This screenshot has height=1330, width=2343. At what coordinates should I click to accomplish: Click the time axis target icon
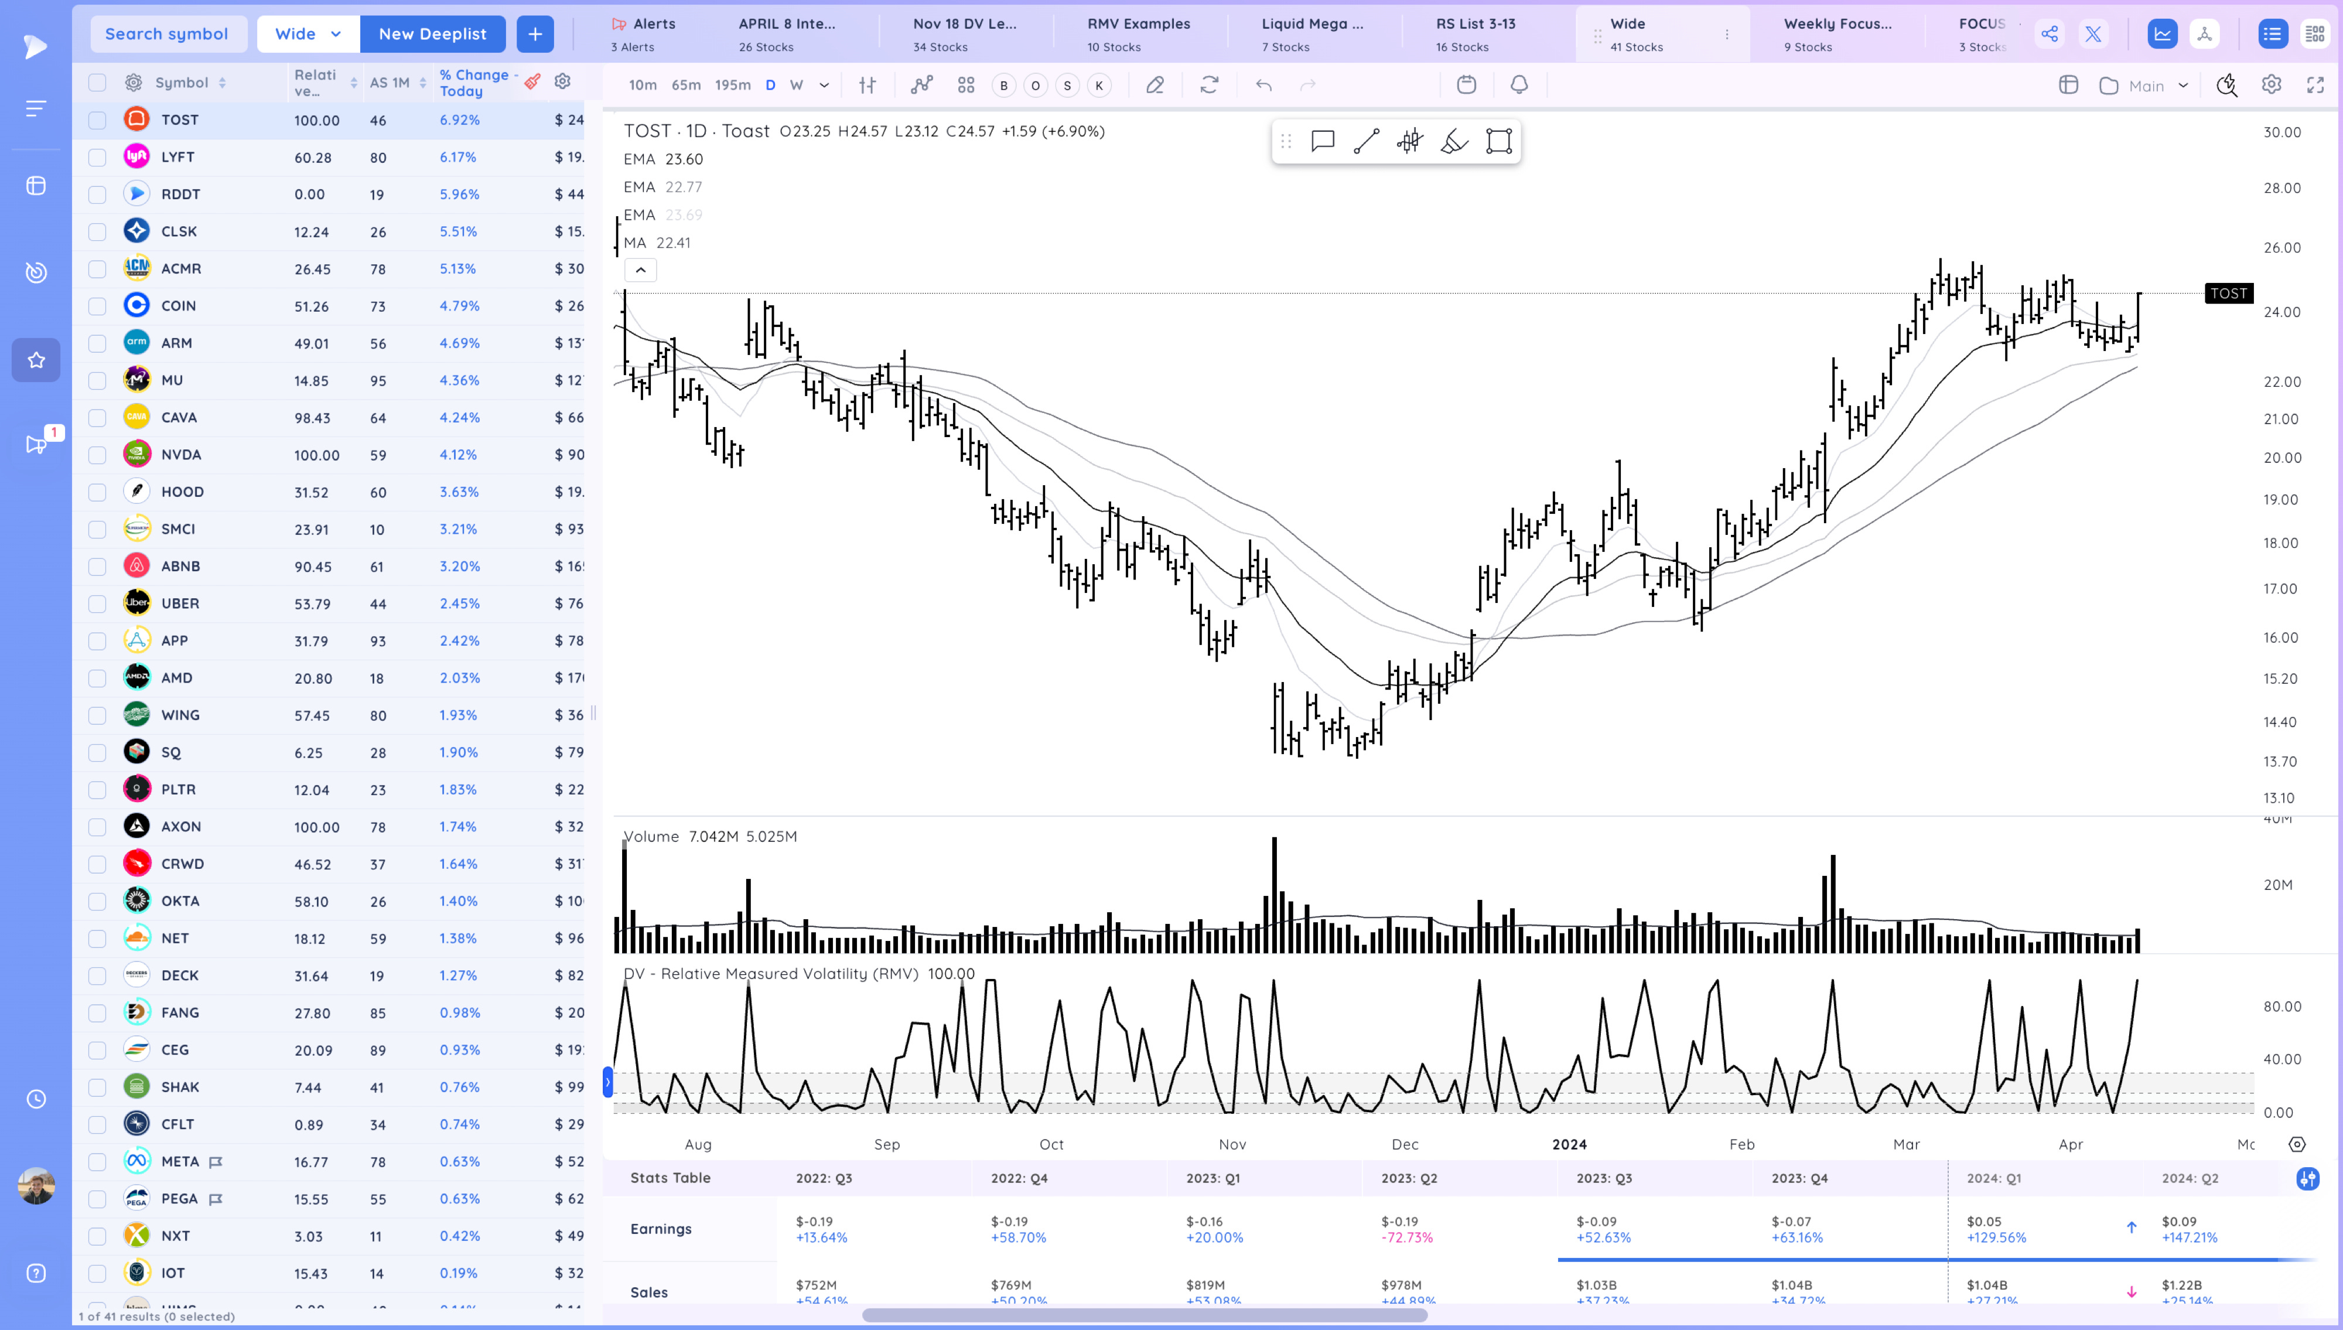2297,1145
